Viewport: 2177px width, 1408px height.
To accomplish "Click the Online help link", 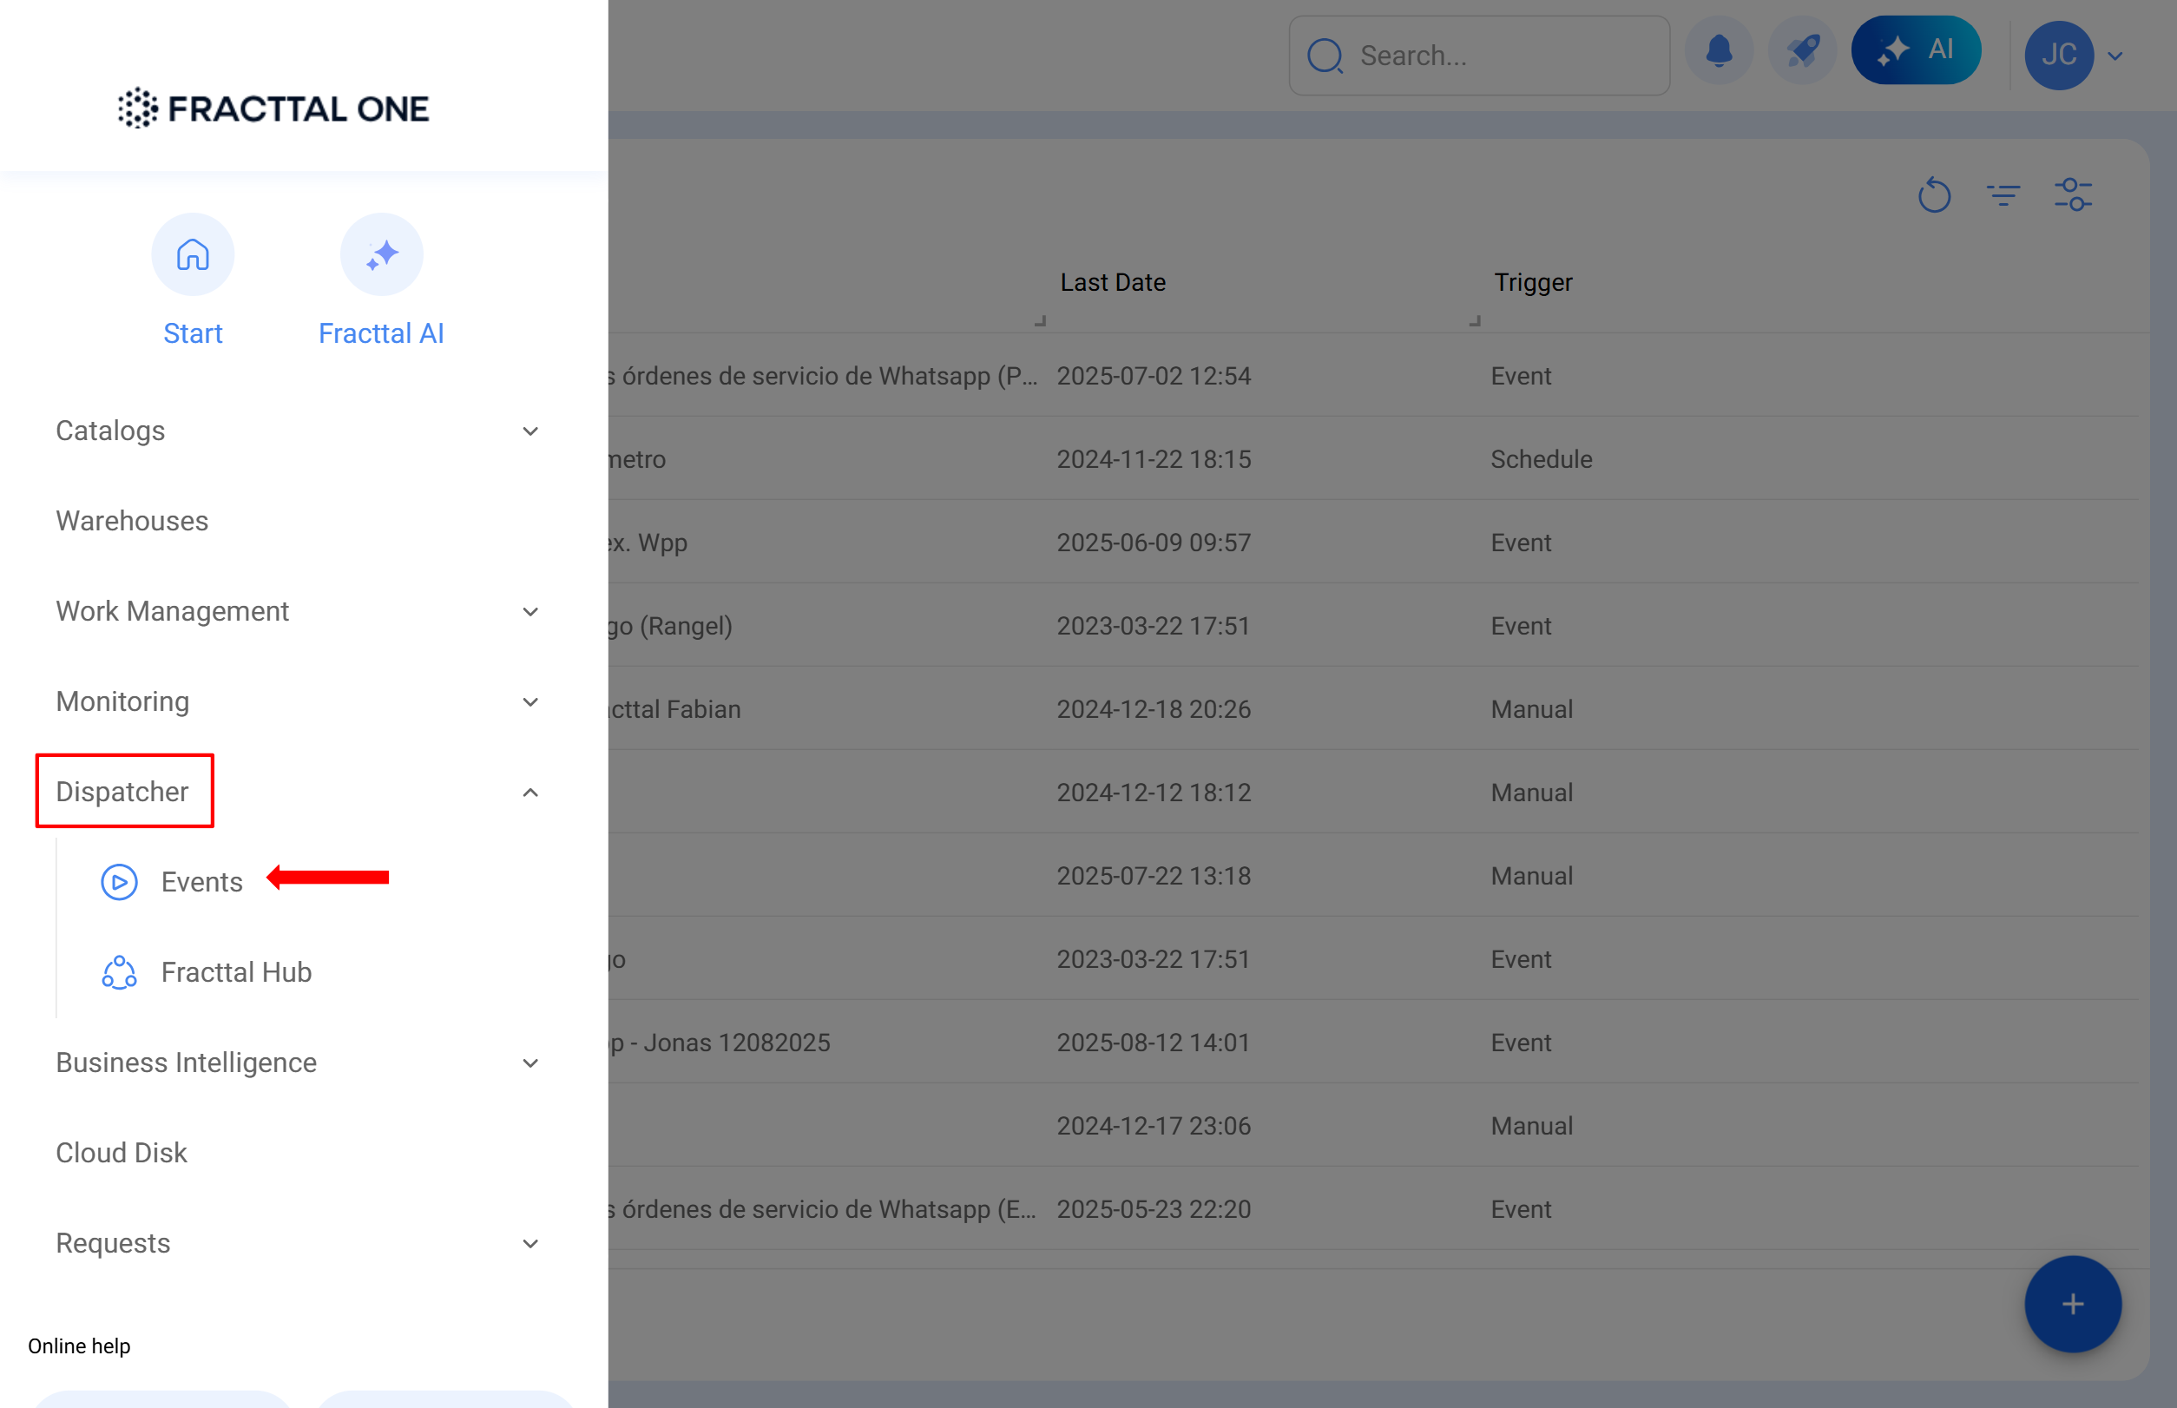I will [79, 1345].
